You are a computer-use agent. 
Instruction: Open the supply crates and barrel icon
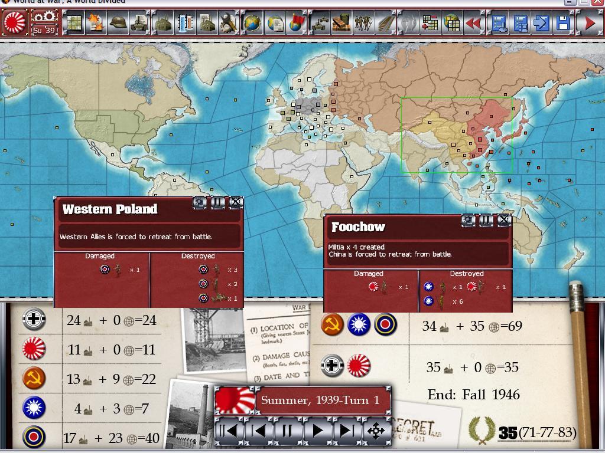click(341, 23)
